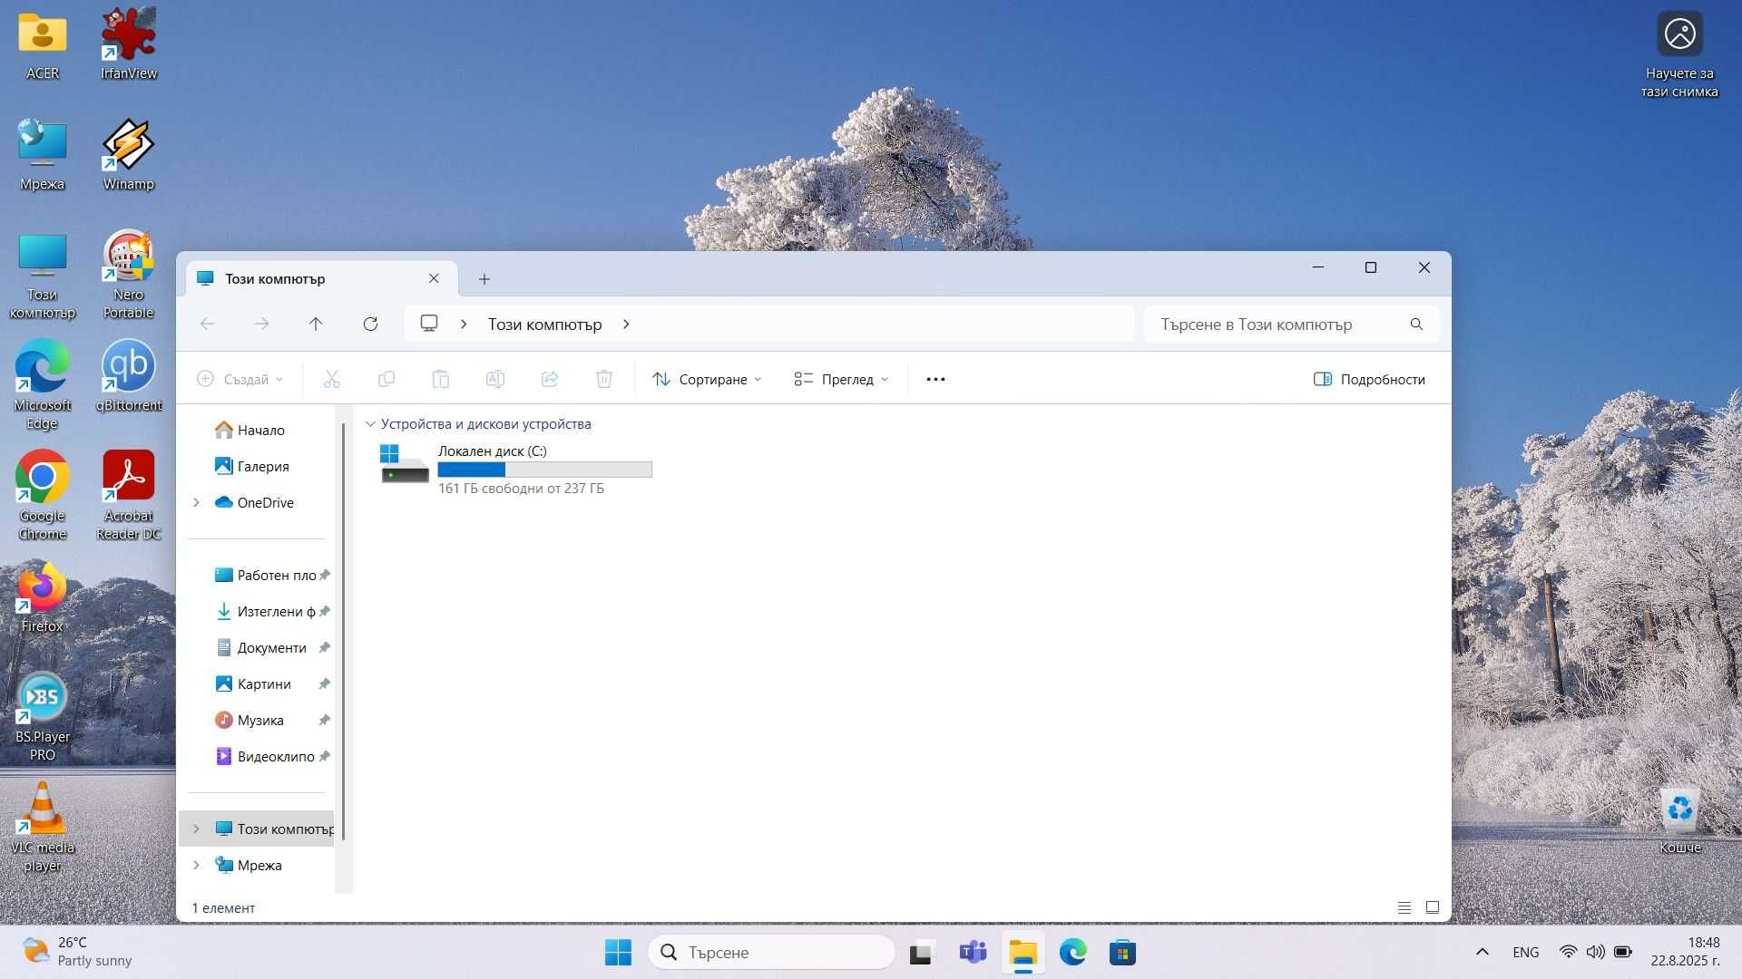1742x979 pixels.
Task: Open the See more three-dots menu
Action: click(935, 379)
